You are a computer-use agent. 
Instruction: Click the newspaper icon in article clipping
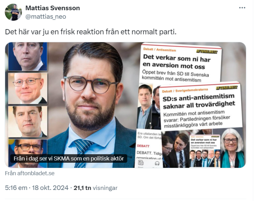point(141,163)
